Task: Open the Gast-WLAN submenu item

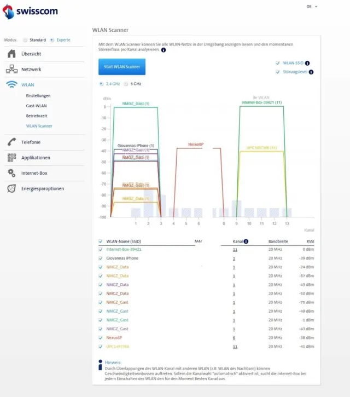Action: click(x=36, y=106)
